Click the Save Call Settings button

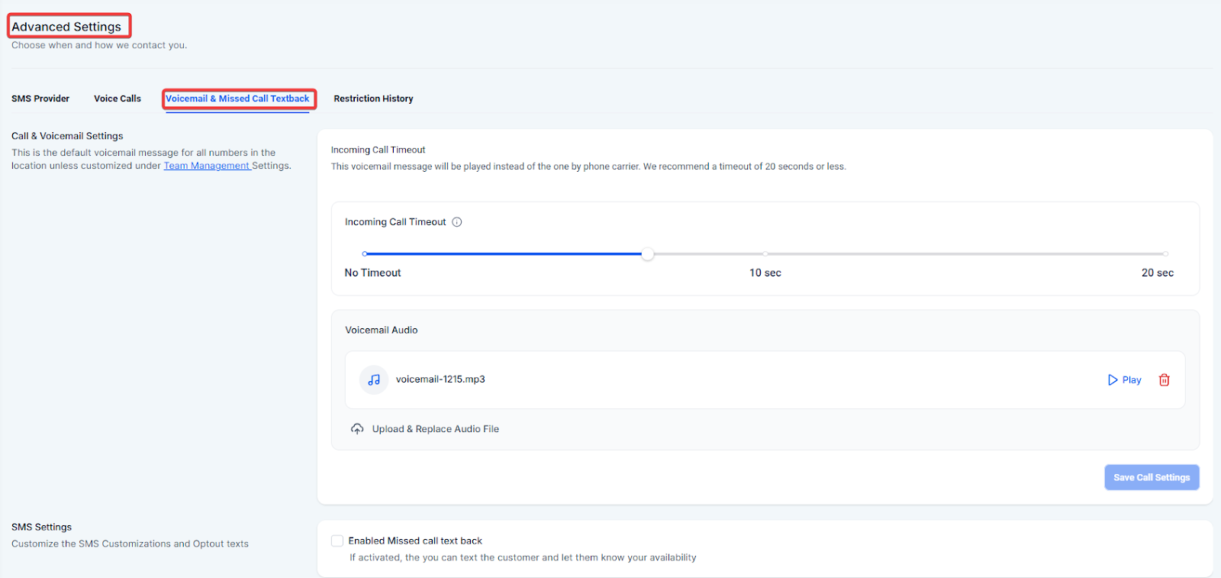point(1152,477)
